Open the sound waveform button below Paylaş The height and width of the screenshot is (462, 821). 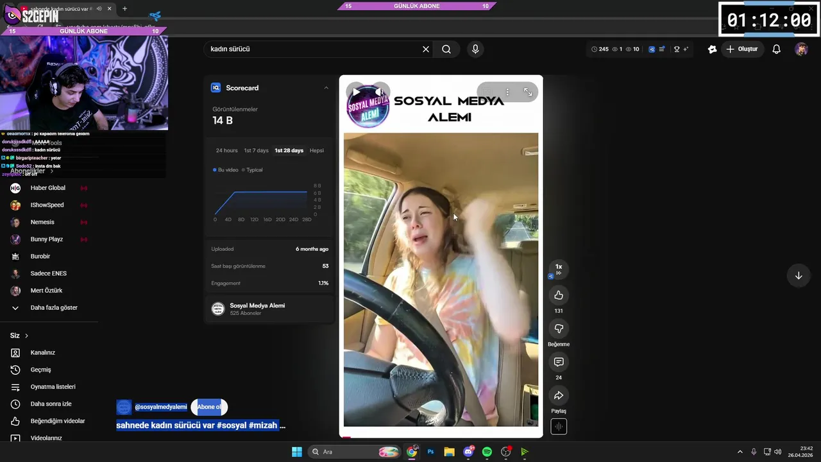coord(559,427)
